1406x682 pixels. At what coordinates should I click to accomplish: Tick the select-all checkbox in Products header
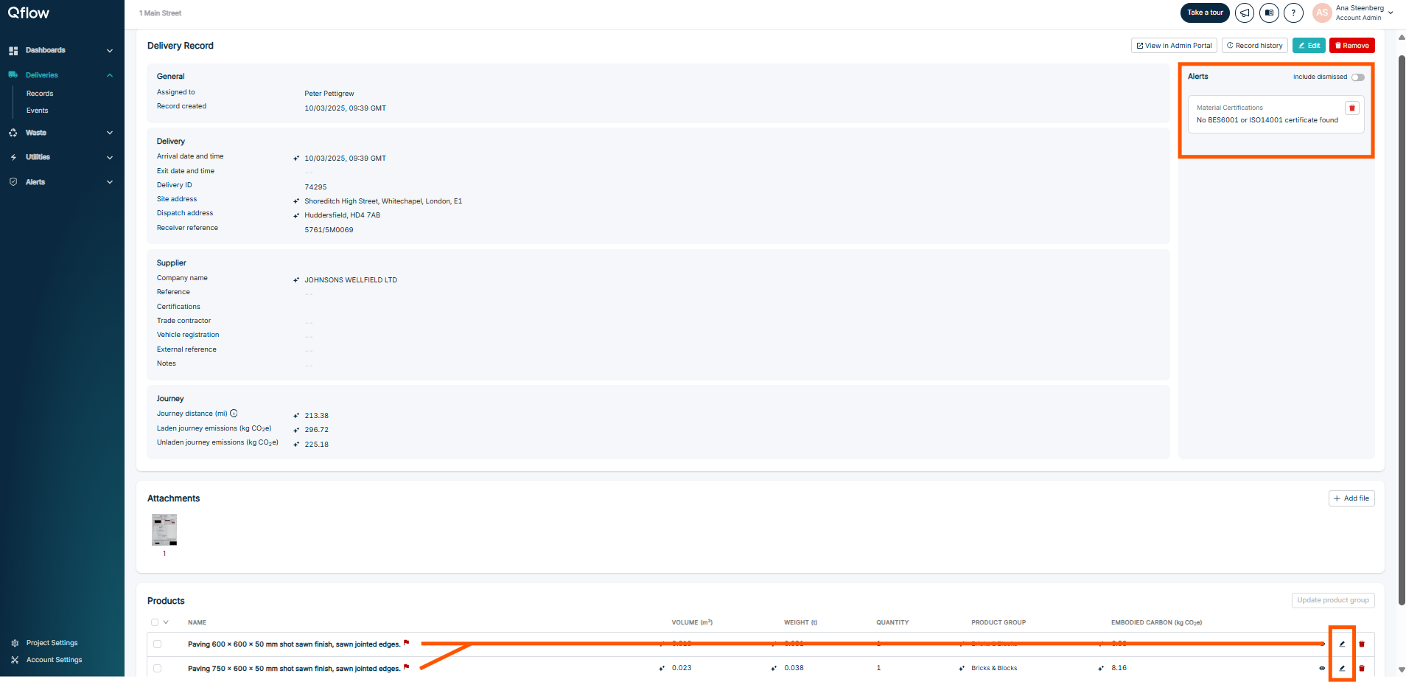(155, 622)
